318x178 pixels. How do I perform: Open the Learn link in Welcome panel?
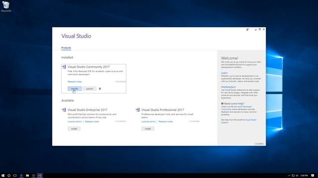pos(224,73)
